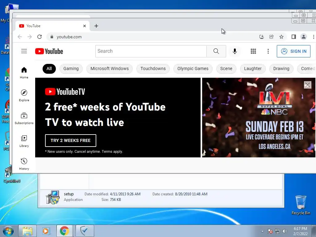The width and height of the screenshot is (316, 237).
Task: Bookmark this page with the star icon
Action: tap(281, 37)
